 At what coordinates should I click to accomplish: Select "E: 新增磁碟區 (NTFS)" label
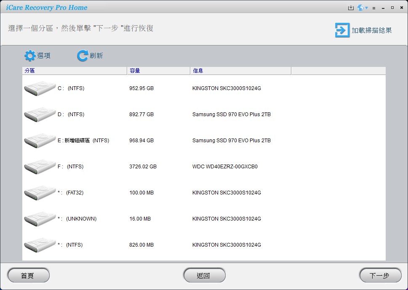click(x=83, y=141)
